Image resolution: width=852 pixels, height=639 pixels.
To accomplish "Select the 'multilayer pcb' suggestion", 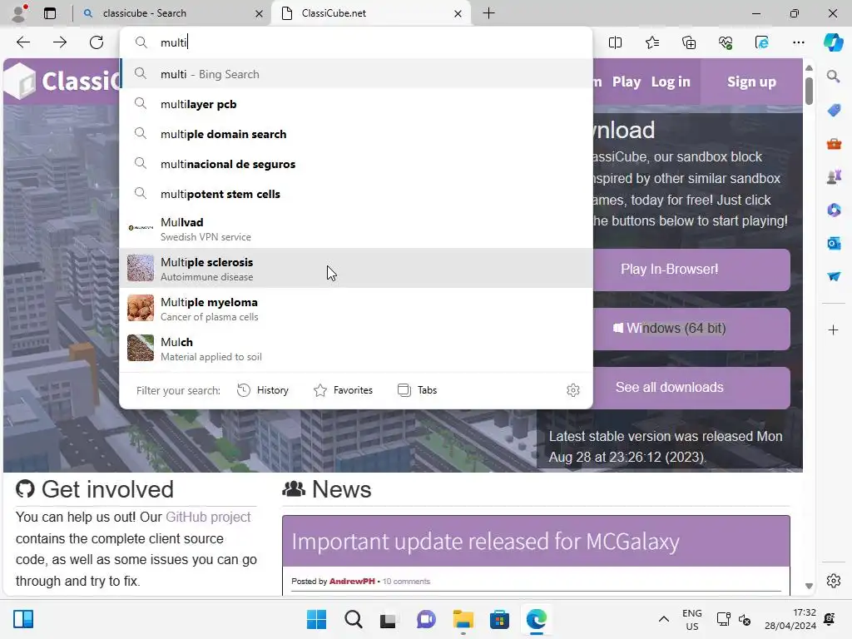I will coord(356,104).
